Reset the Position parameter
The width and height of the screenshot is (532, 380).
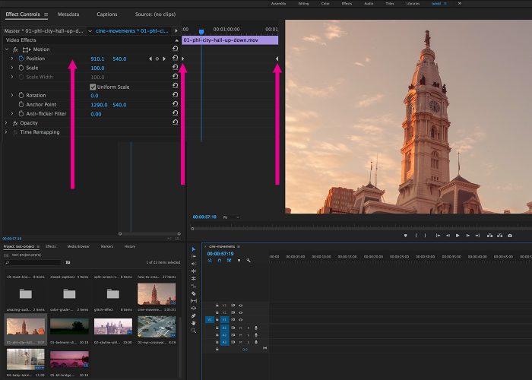tap(175, 58)
